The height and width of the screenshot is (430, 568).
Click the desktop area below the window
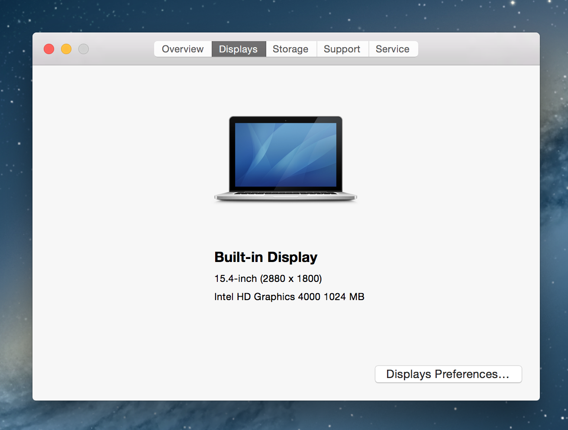(284, 418)
